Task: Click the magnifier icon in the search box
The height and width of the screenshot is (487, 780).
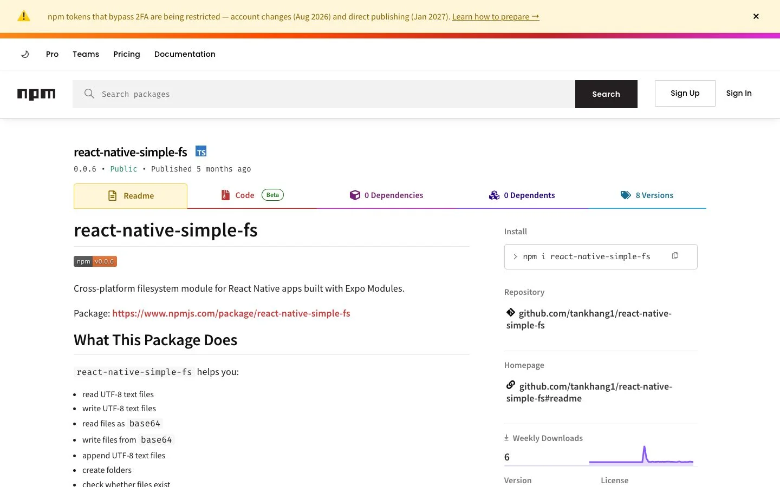Action: [89, 94]
